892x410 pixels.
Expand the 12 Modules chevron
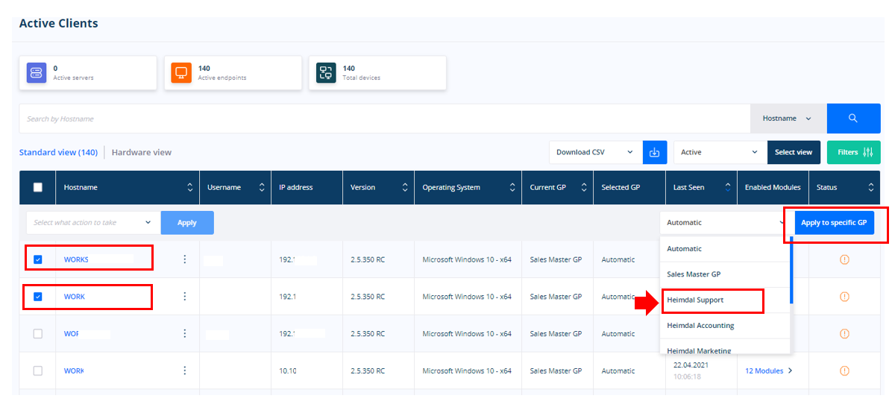(x=790, y=370)
